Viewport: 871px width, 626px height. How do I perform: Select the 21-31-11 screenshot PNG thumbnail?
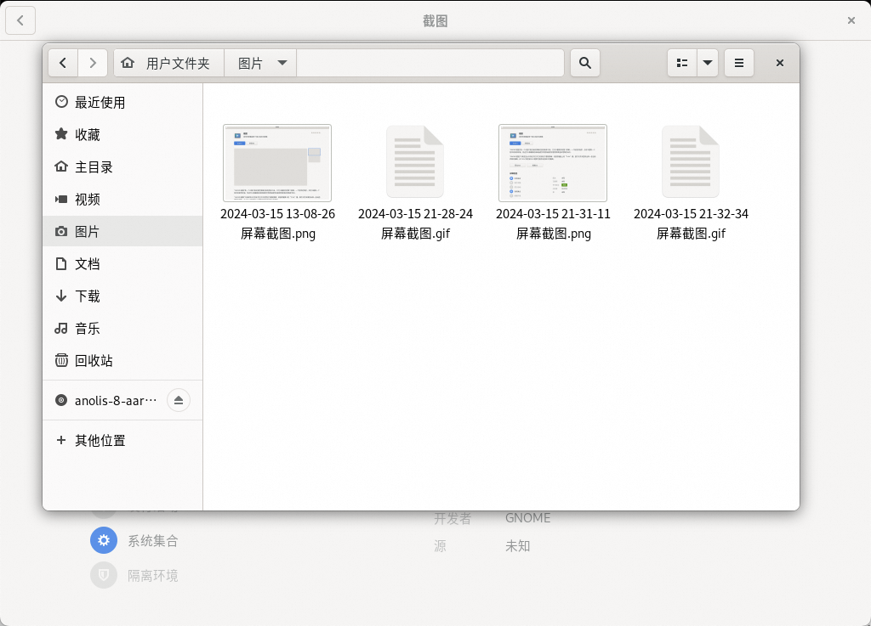coord(553,163)
